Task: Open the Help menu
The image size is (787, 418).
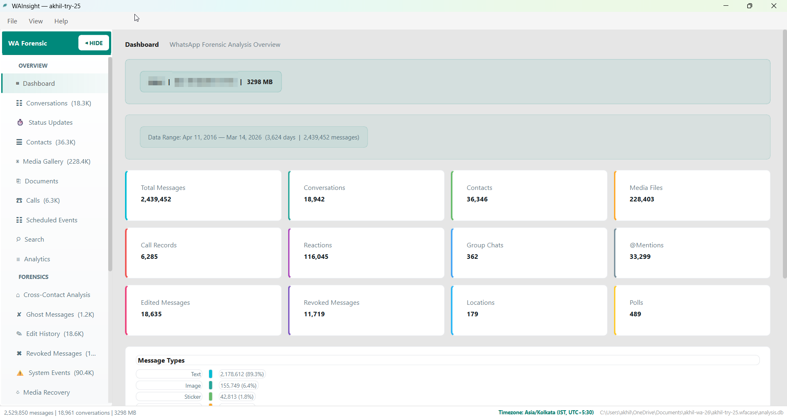Action: point(61,21)
